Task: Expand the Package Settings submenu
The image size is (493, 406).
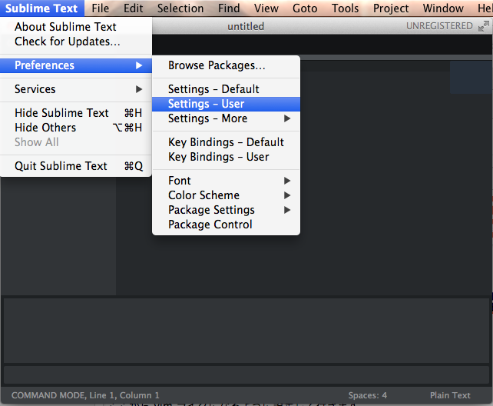Action: 226,210
